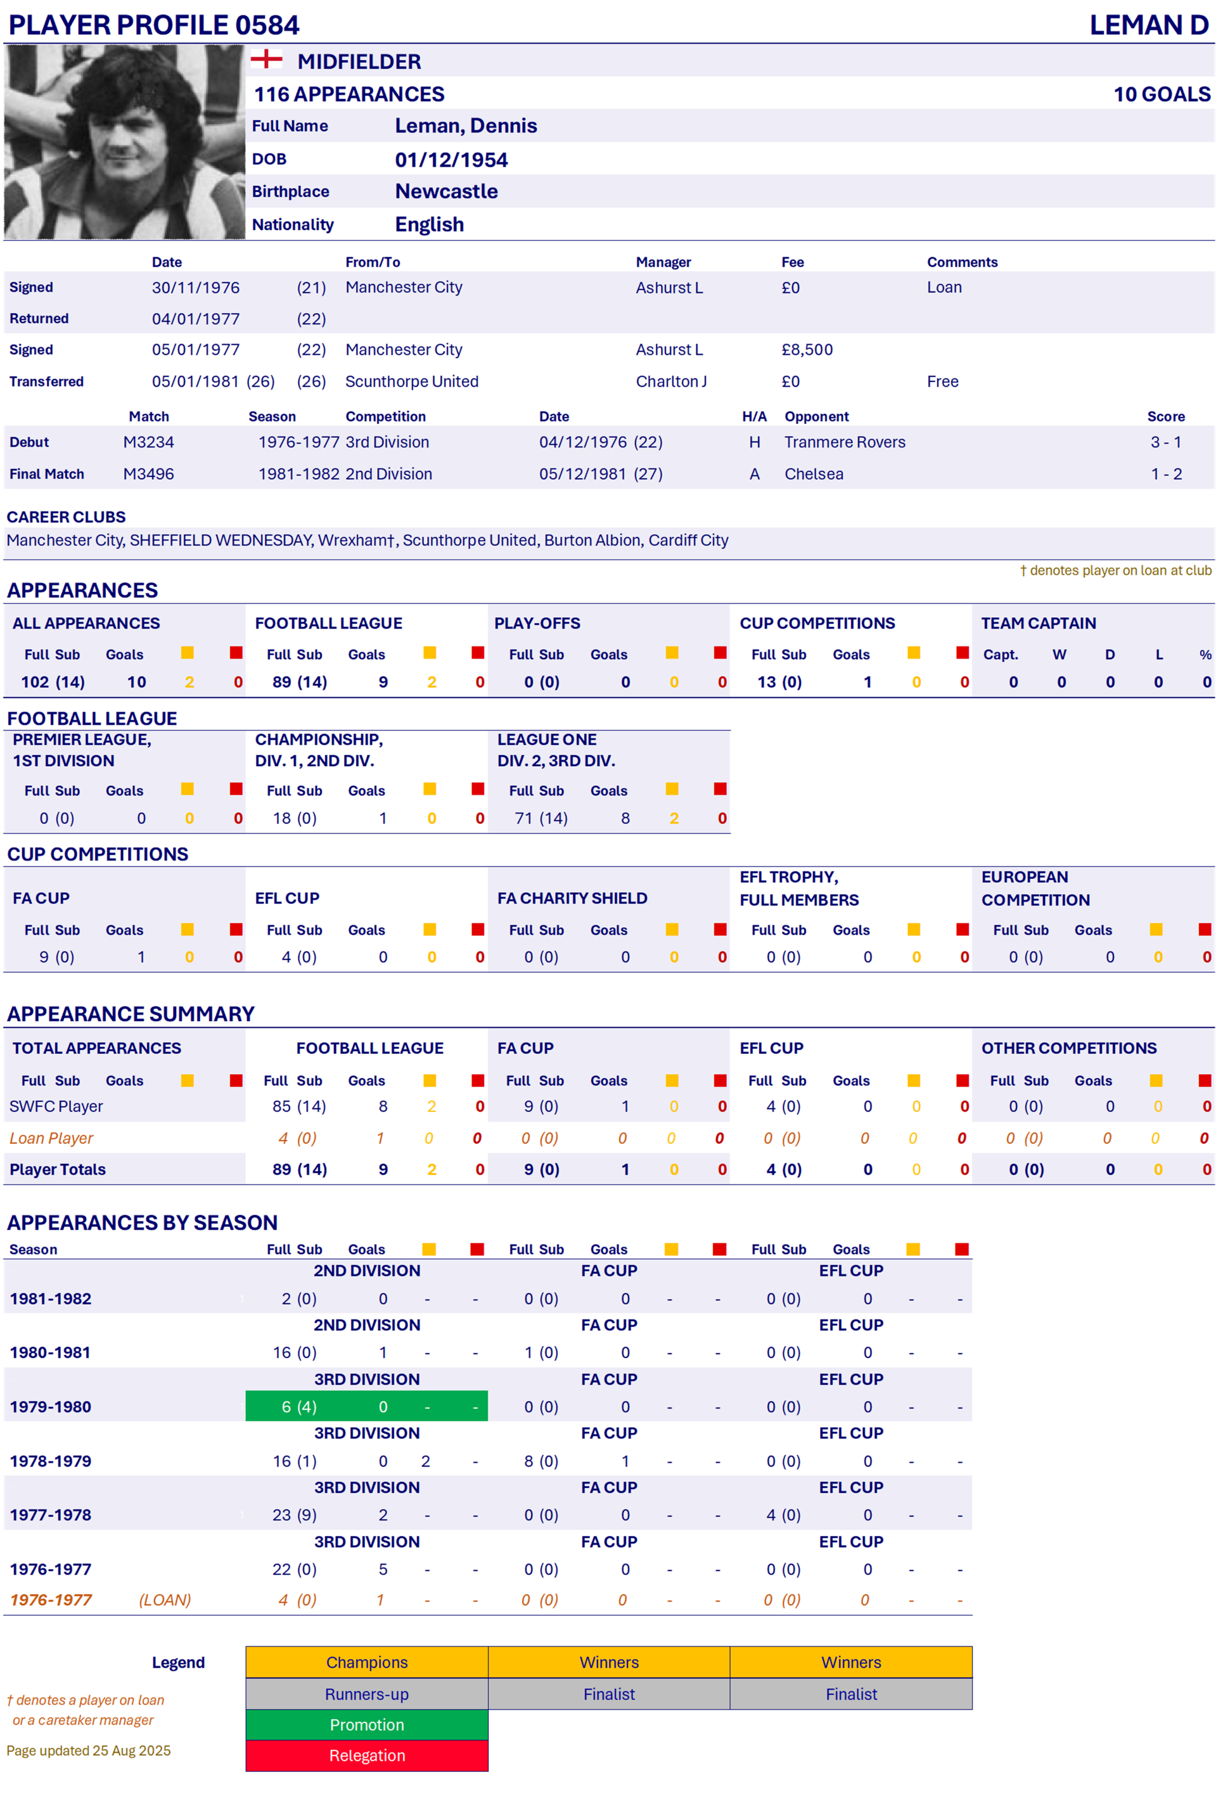The width and height of the screenshot is (1216, 1803).
Task: Click the yellow card icon under PLAY-OFFS
Action: 672,653
